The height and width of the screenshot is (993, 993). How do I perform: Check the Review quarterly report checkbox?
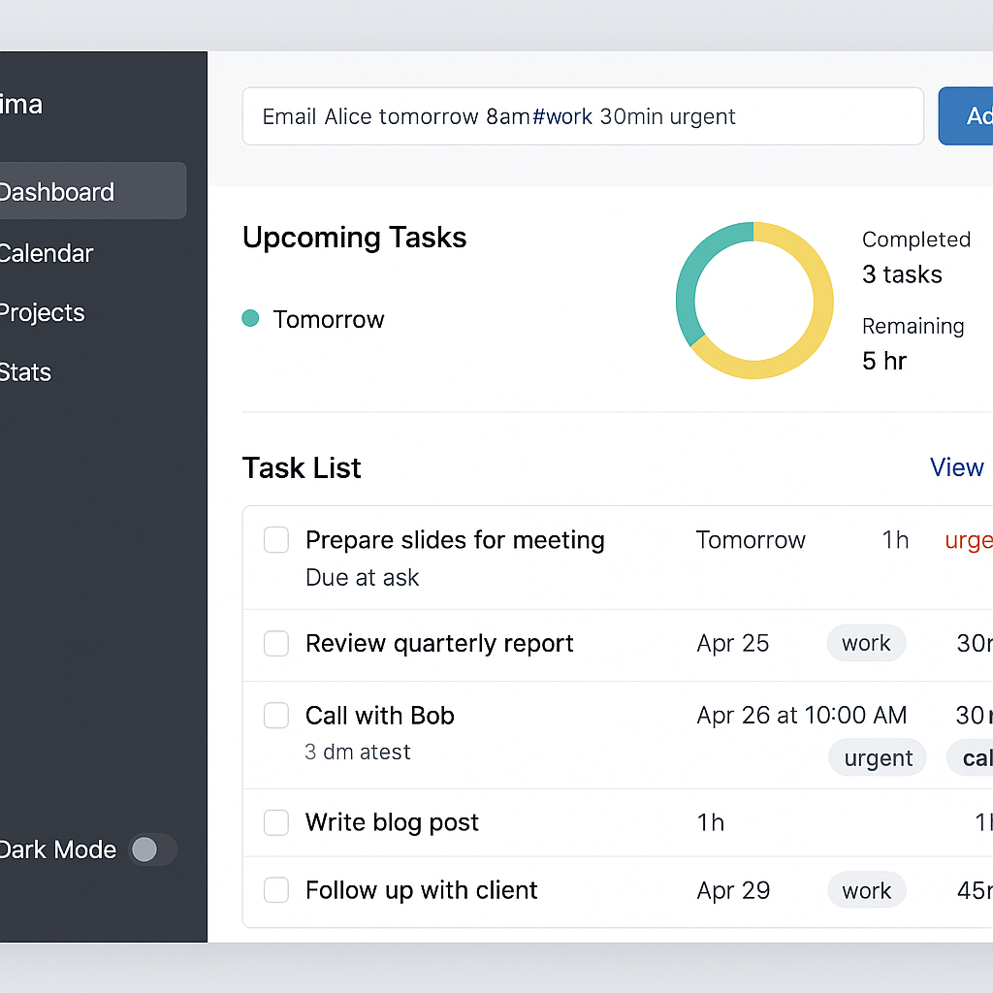pos(276,643)
